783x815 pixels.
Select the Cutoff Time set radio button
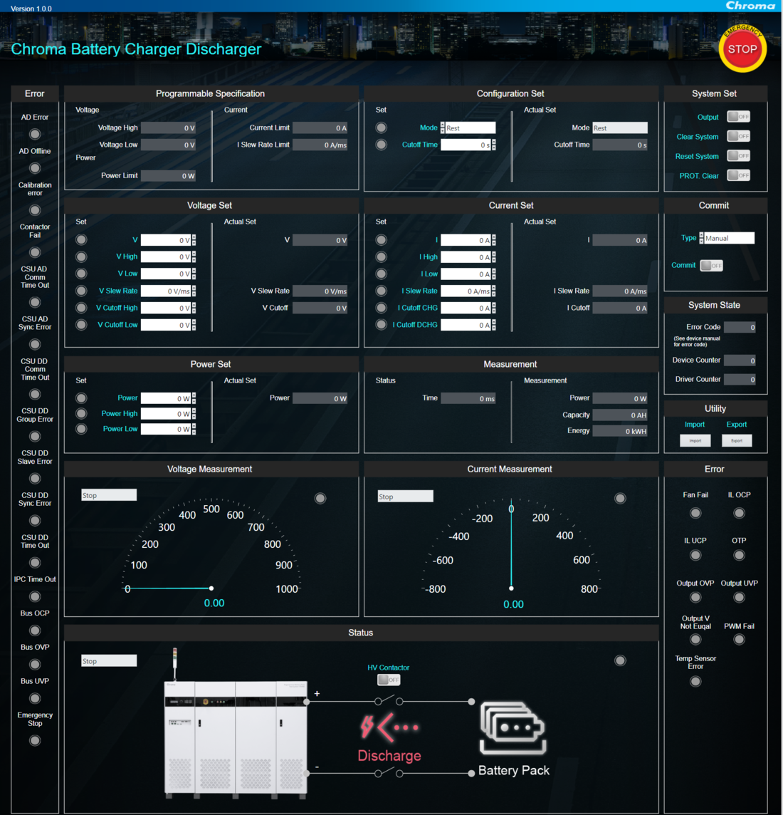click(381, 145)
